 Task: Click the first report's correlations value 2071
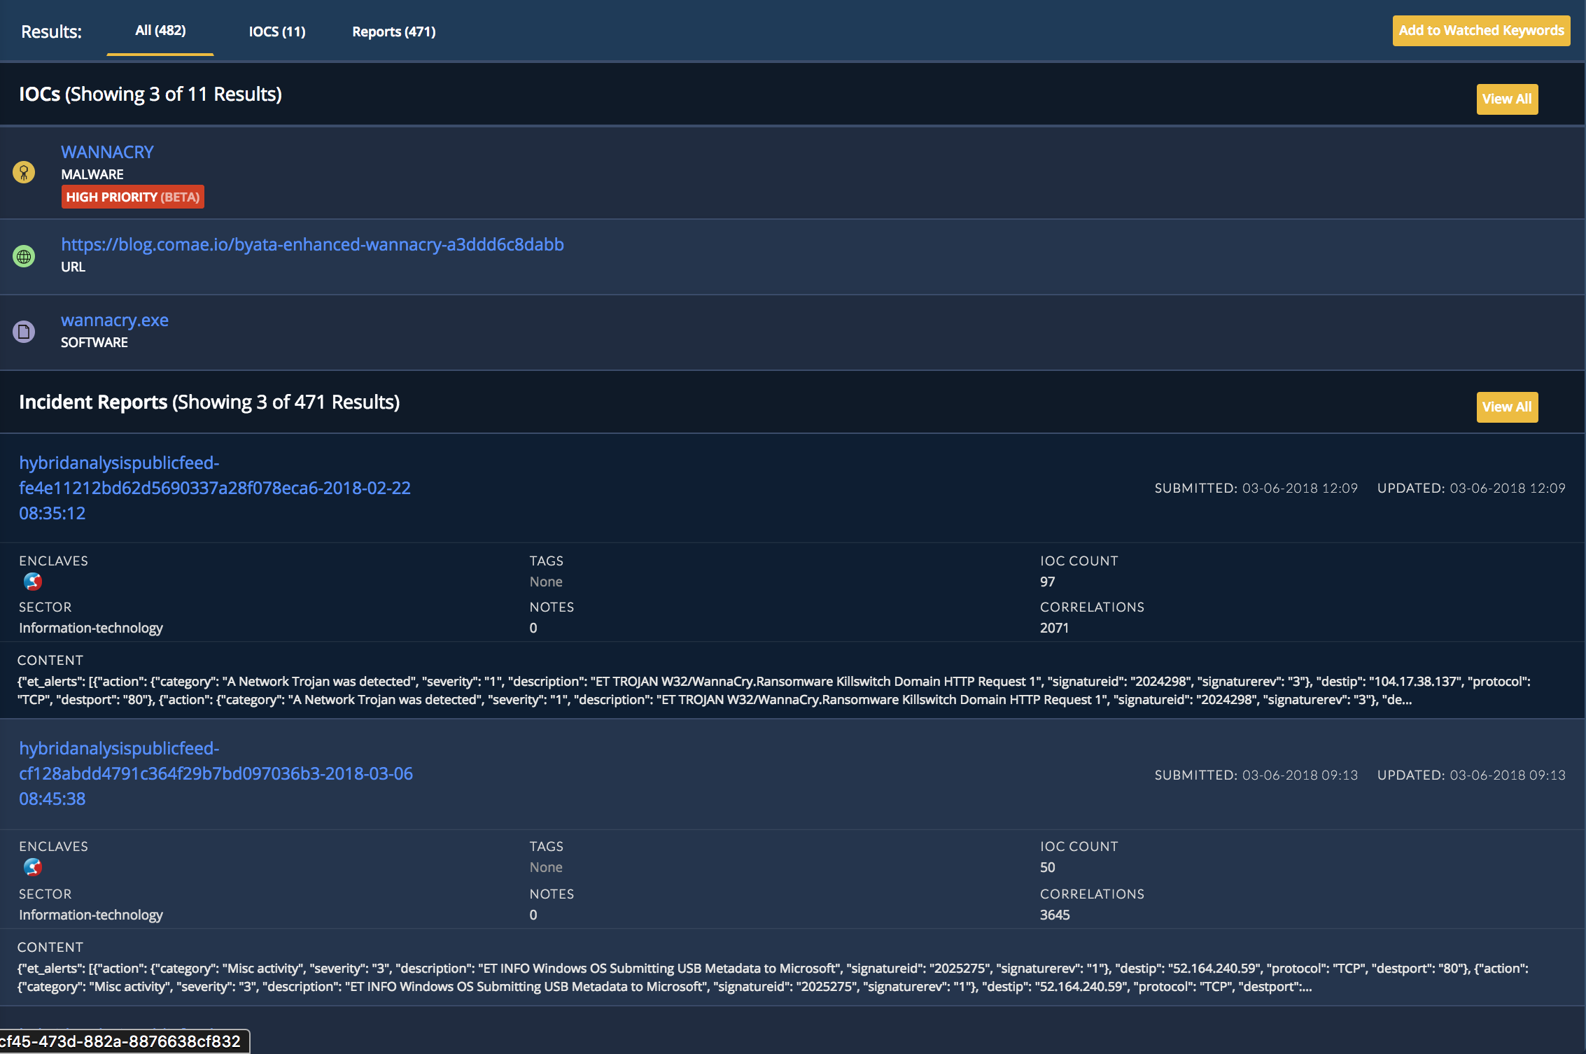(1054, 628)
